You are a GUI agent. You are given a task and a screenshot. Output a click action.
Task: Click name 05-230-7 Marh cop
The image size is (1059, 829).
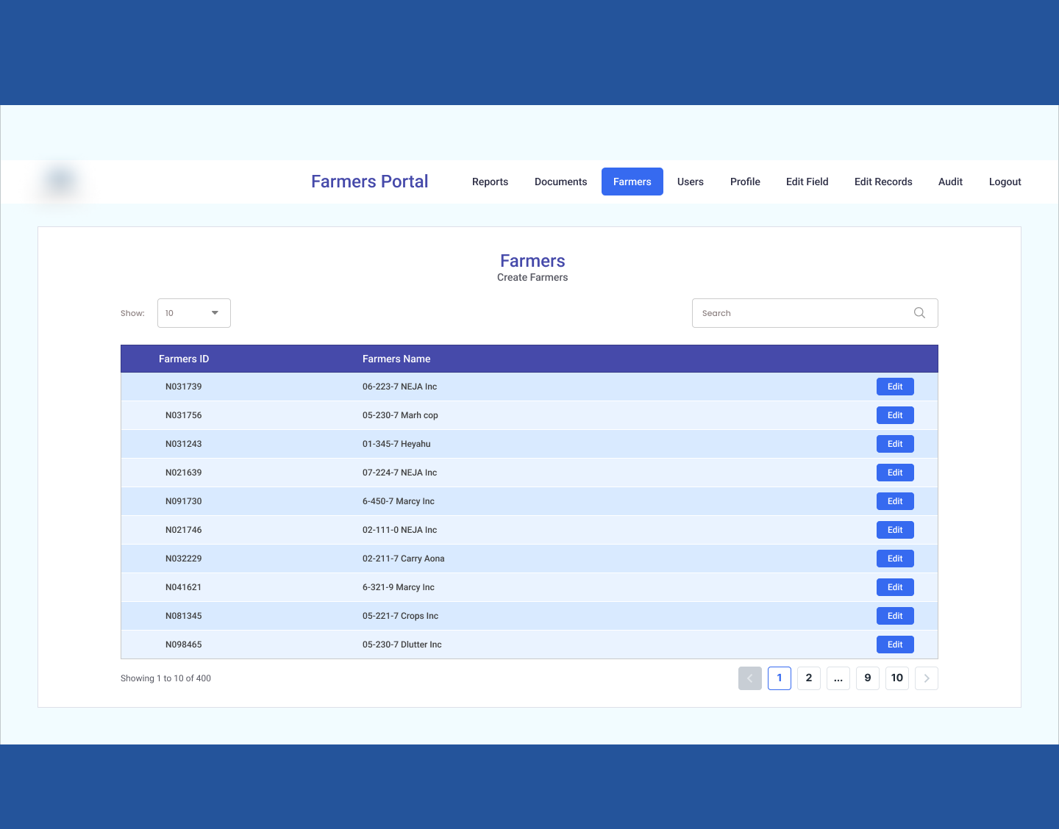coord(400,415)
